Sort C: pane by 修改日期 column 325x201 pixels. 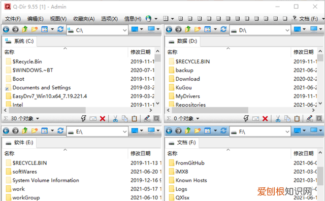(141, 52)
